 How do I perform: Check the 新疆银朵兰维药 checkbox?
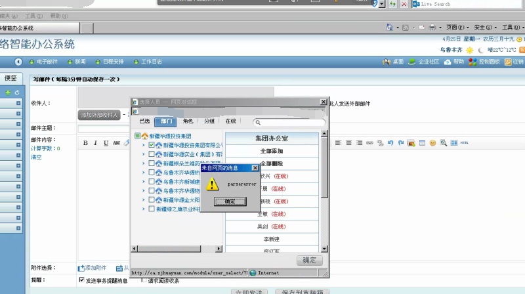pyautogui.click(x=152, y=163)
